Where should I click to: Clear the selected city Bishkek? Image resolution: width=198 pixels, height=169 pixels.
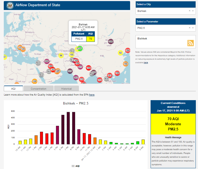[189, 11]
